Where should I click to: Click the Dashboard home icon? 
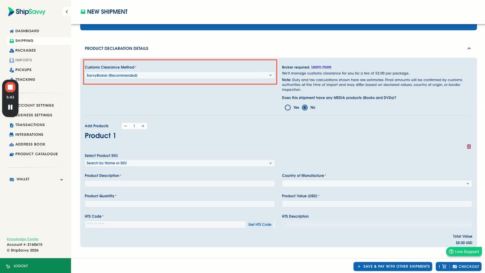11,31
